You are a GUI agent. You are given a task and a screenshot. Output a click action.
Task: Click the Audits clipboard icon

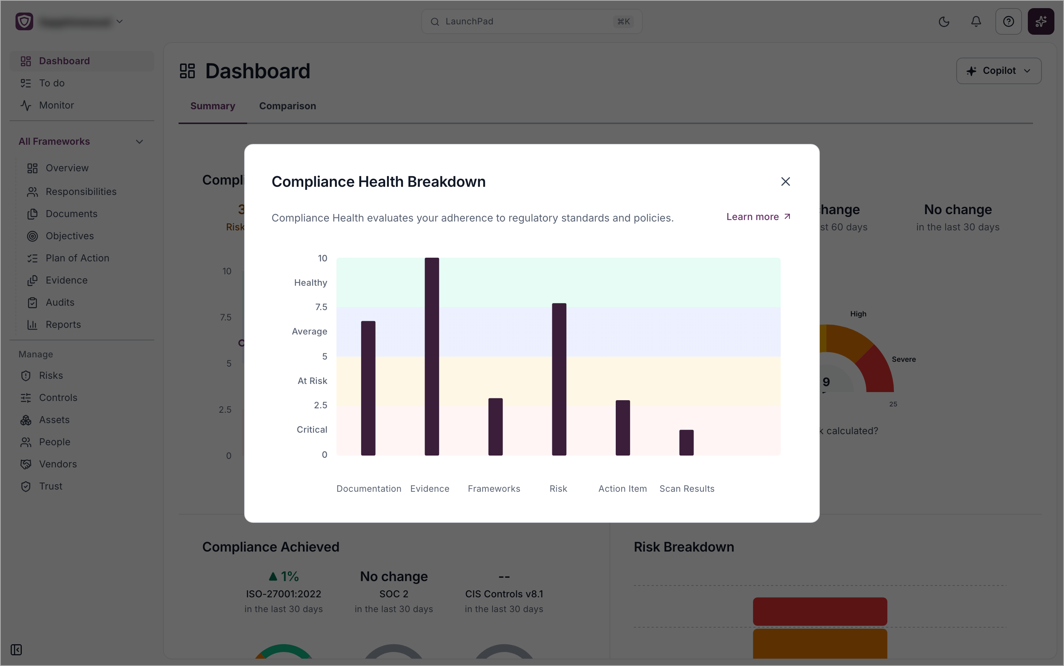(32, 303)
